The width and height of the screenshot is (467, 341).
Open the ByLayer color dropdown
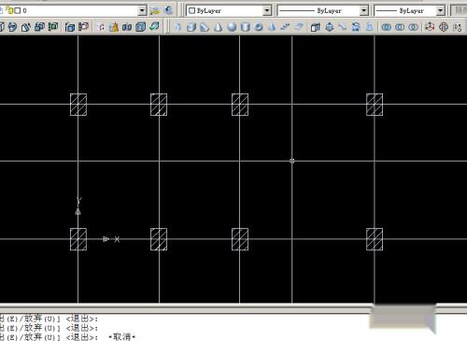tap(267, 10)
